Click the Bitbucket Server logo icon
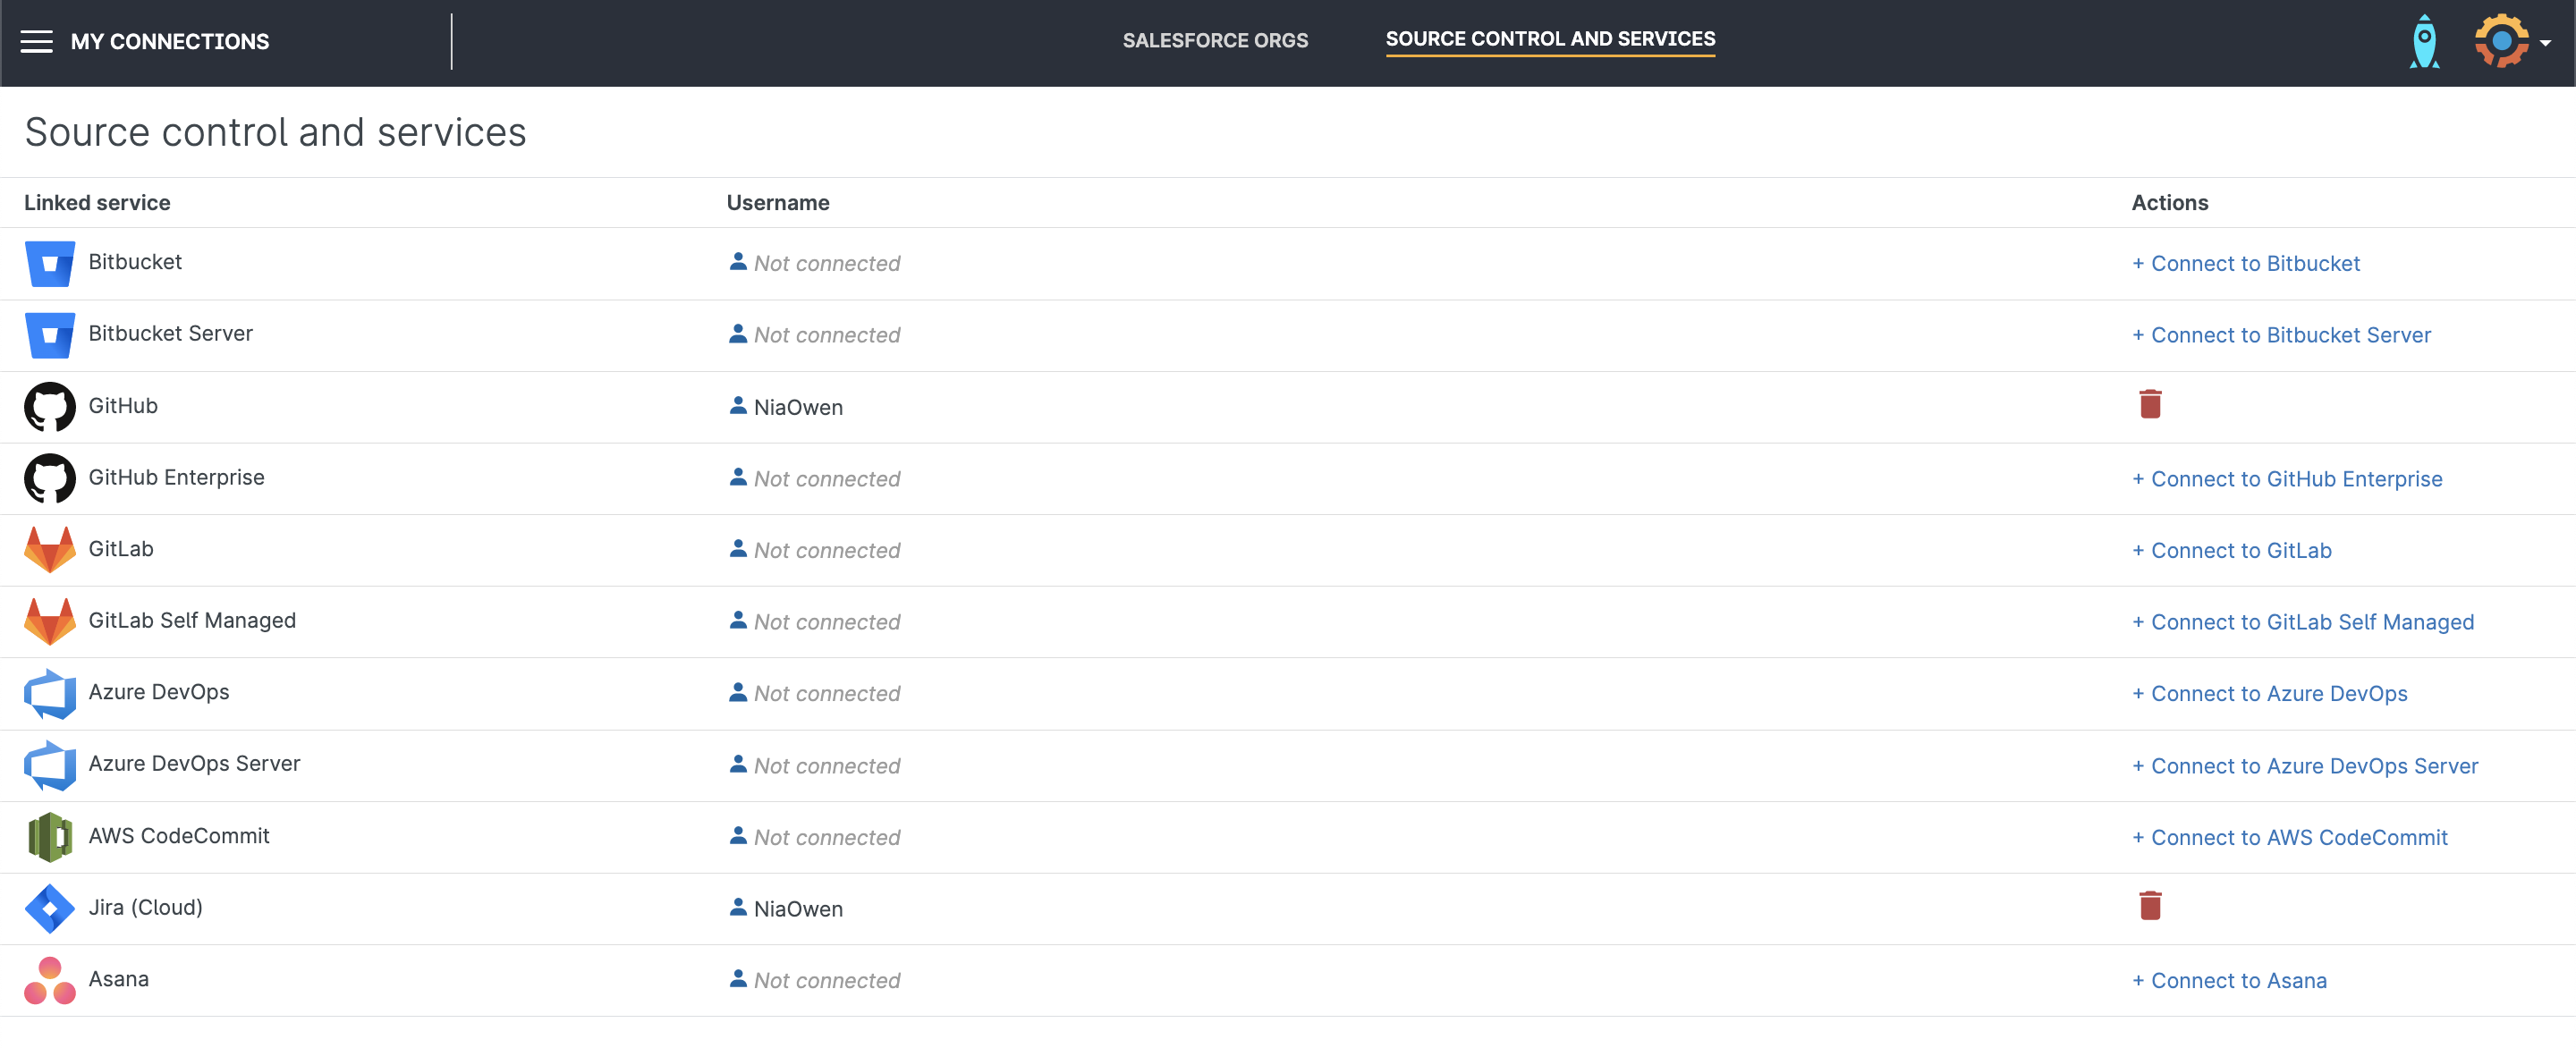Image resolution: width=2576 pixels, height=1048 pixels. click(x=50, y=335)
